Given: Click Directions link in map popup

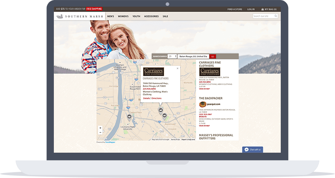Looking at the screenshot, I should coord(157,98).
